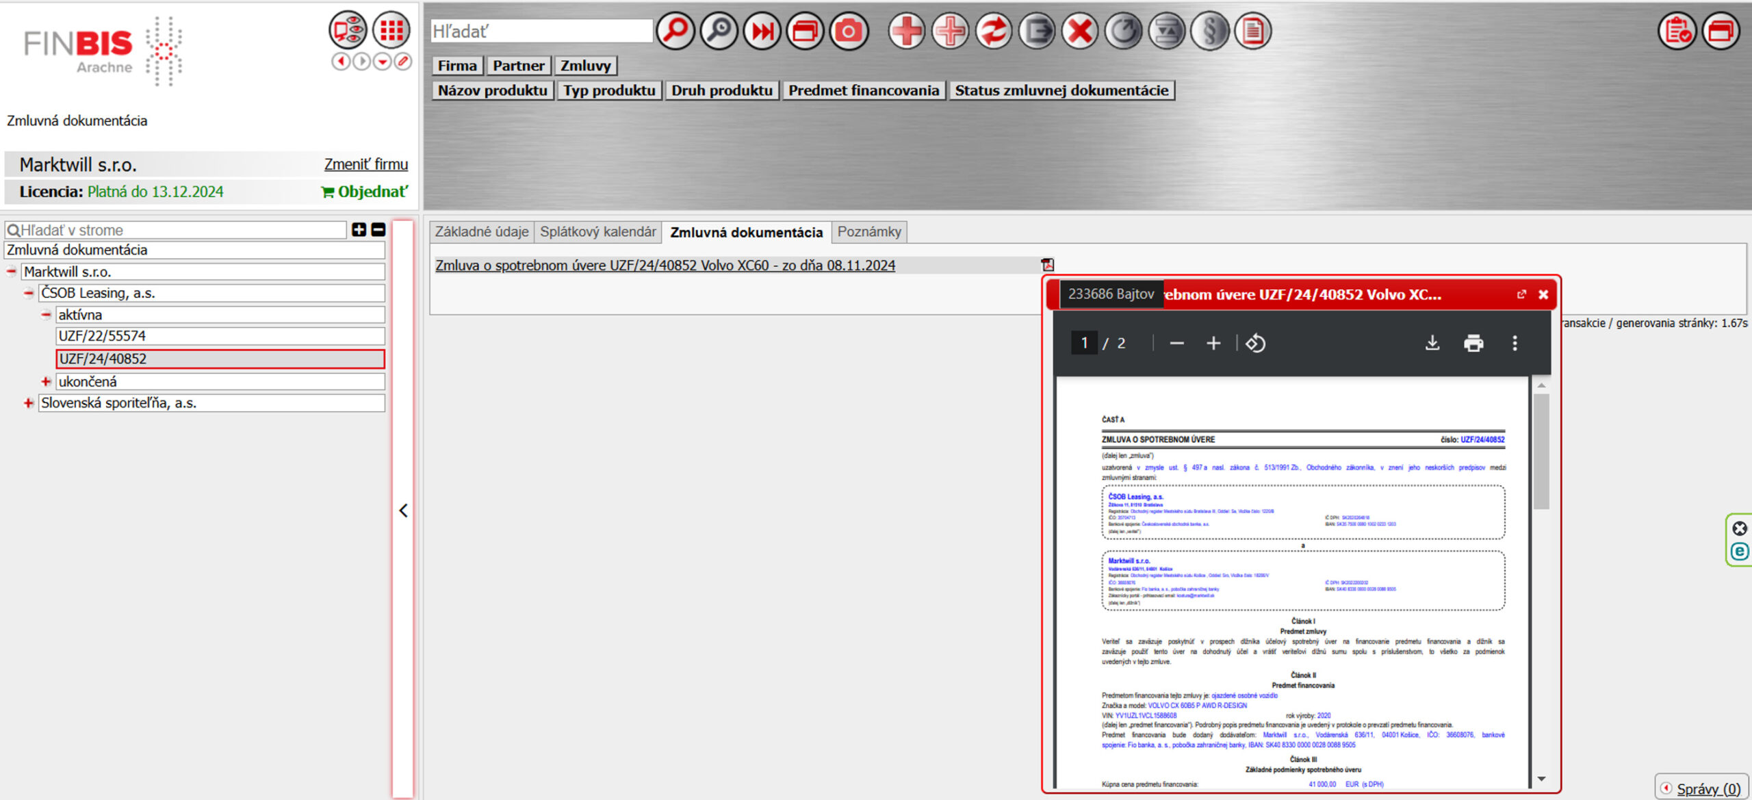Switch to the Zmluvná dokumentácia tab
Image resolution: width=1752 pixels, height=800 pixels.
(746, 233)
